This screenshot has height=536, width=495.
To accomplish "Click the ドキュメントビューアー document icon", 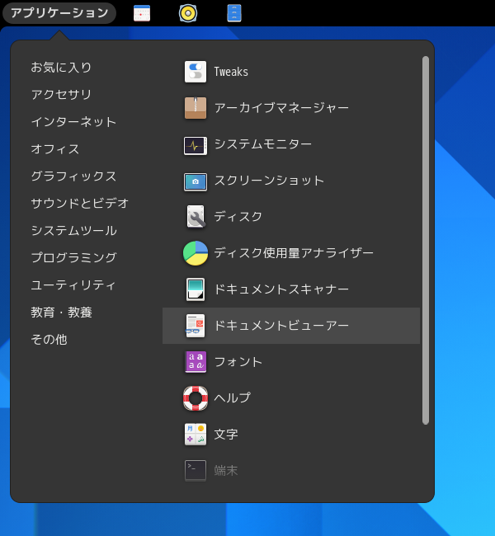I will (x=196, y=326).
